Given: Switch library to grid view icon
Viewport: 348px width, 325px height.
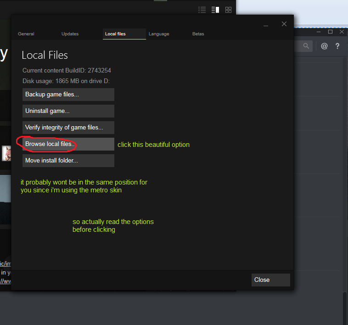Looking at the screenshot, I should pyautogui.click(x=228, y=10).
